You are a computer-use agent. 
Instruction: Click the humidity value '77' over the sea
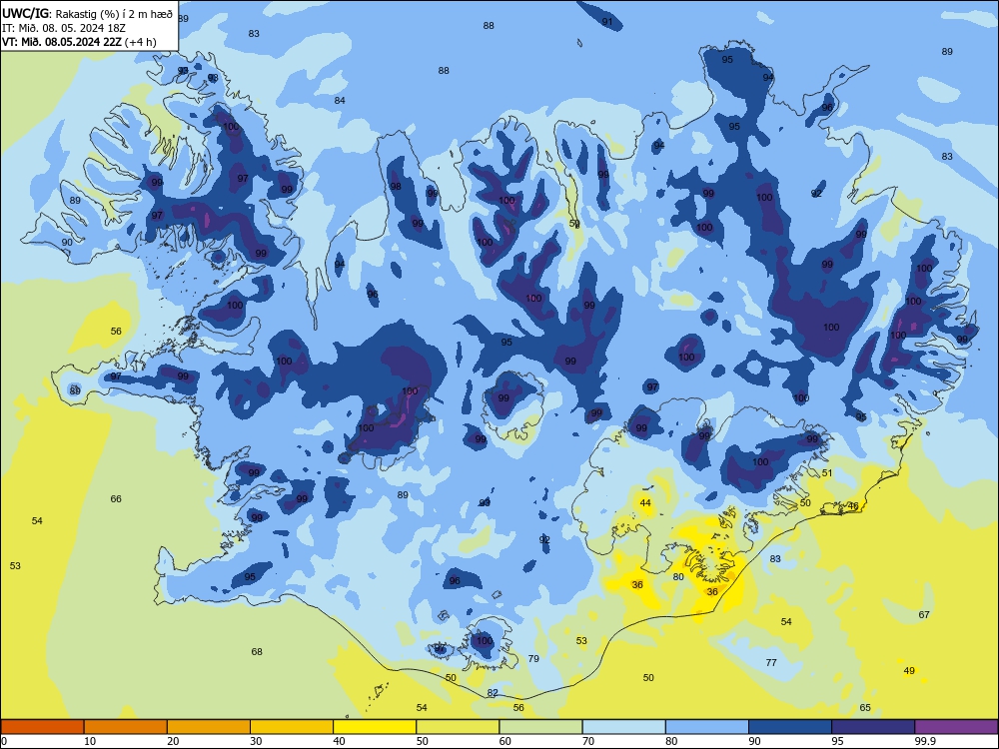pyautogui.click(x=771, y=663)
